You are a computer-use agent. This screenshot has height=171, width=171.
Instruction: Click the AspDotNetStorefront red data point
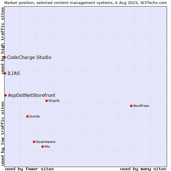6,95
